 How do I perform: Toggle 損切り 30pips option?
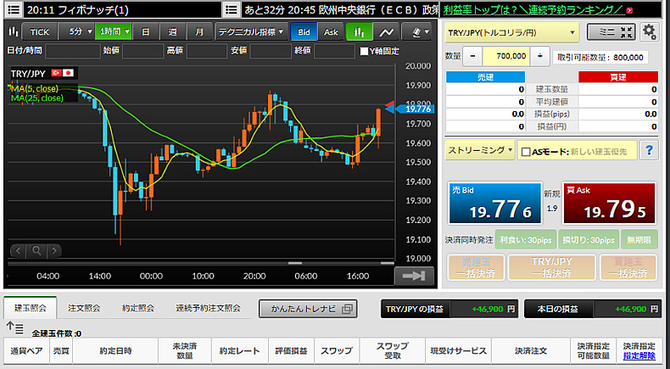tap(588, 240)
